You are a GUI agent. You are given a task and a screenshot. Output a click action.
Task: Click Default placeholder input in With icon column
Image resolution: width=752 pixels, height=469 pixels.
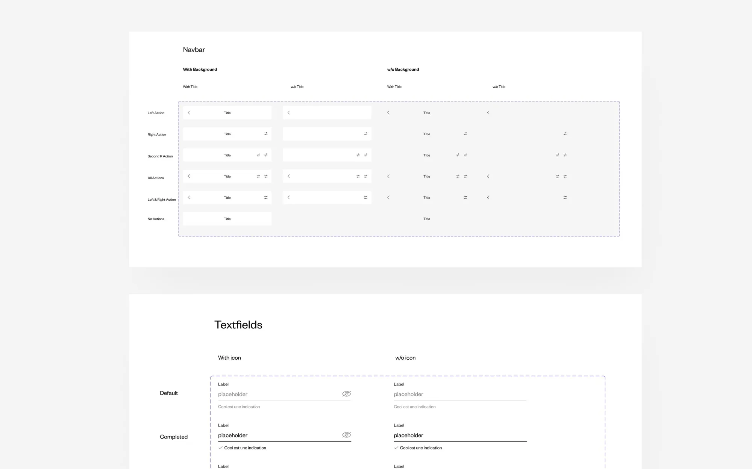click(x=284, y=394)
